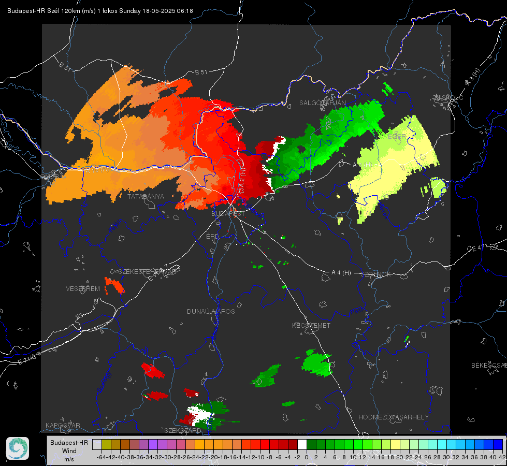Click the BUDAPEST city label
Screen dimensions: 507x466
pyautogui.click(x=228, y=214)
